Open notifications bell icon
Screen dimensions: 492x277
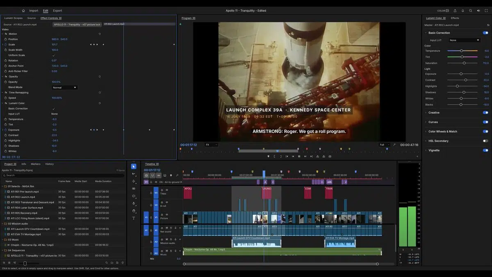coord(463,11)
